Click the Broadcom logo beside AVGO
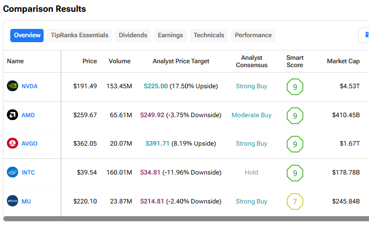369x226 pixels. coord(12,144)
